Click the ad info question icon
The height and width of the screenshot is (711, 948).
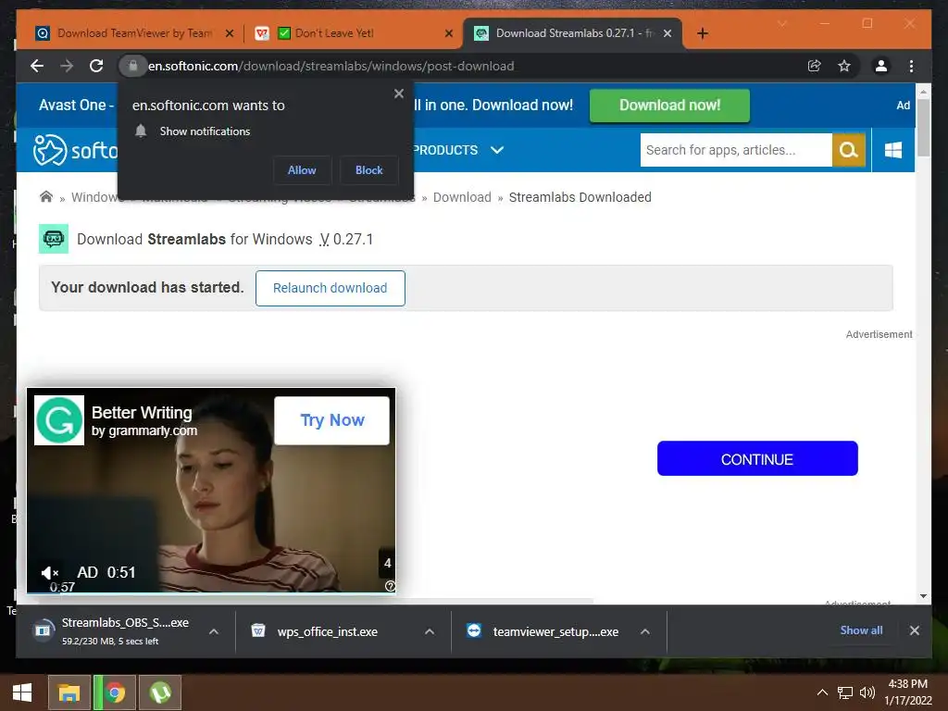coord(390,586)
